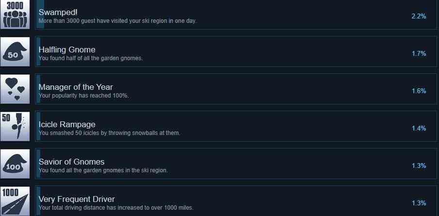Viewport: 439px width, 216px height.
Task: Open the Icicle Rampage achievement title
Action: (x=67, y=124)
